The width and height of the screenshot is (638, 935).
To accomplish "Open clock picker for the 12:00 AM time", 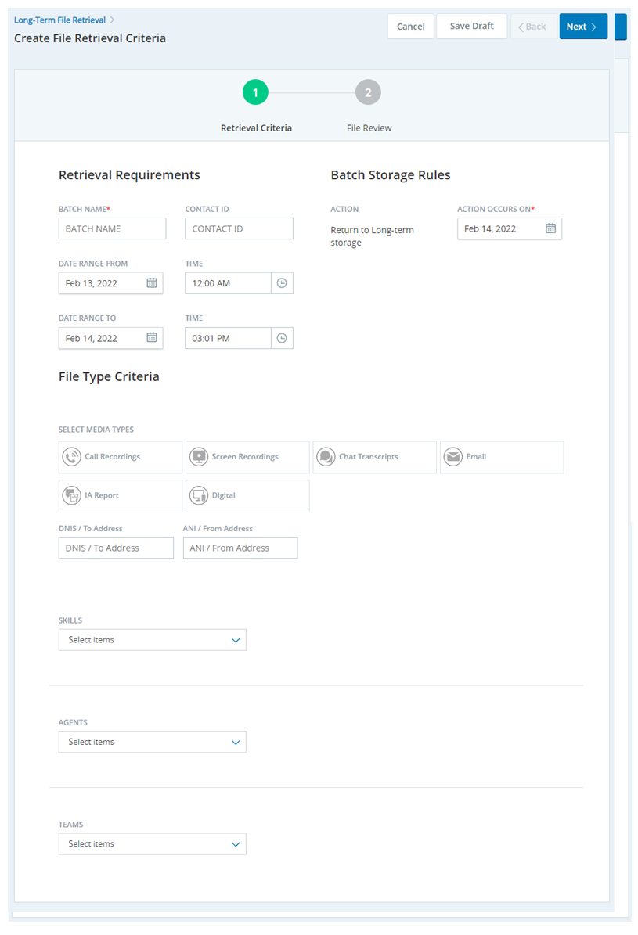I will [x=282, y=283].
